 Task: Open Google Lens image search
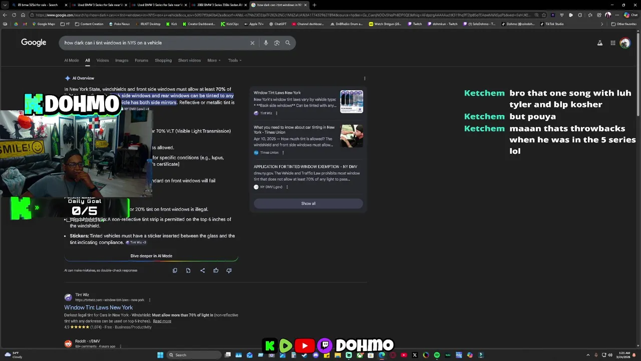277,43
